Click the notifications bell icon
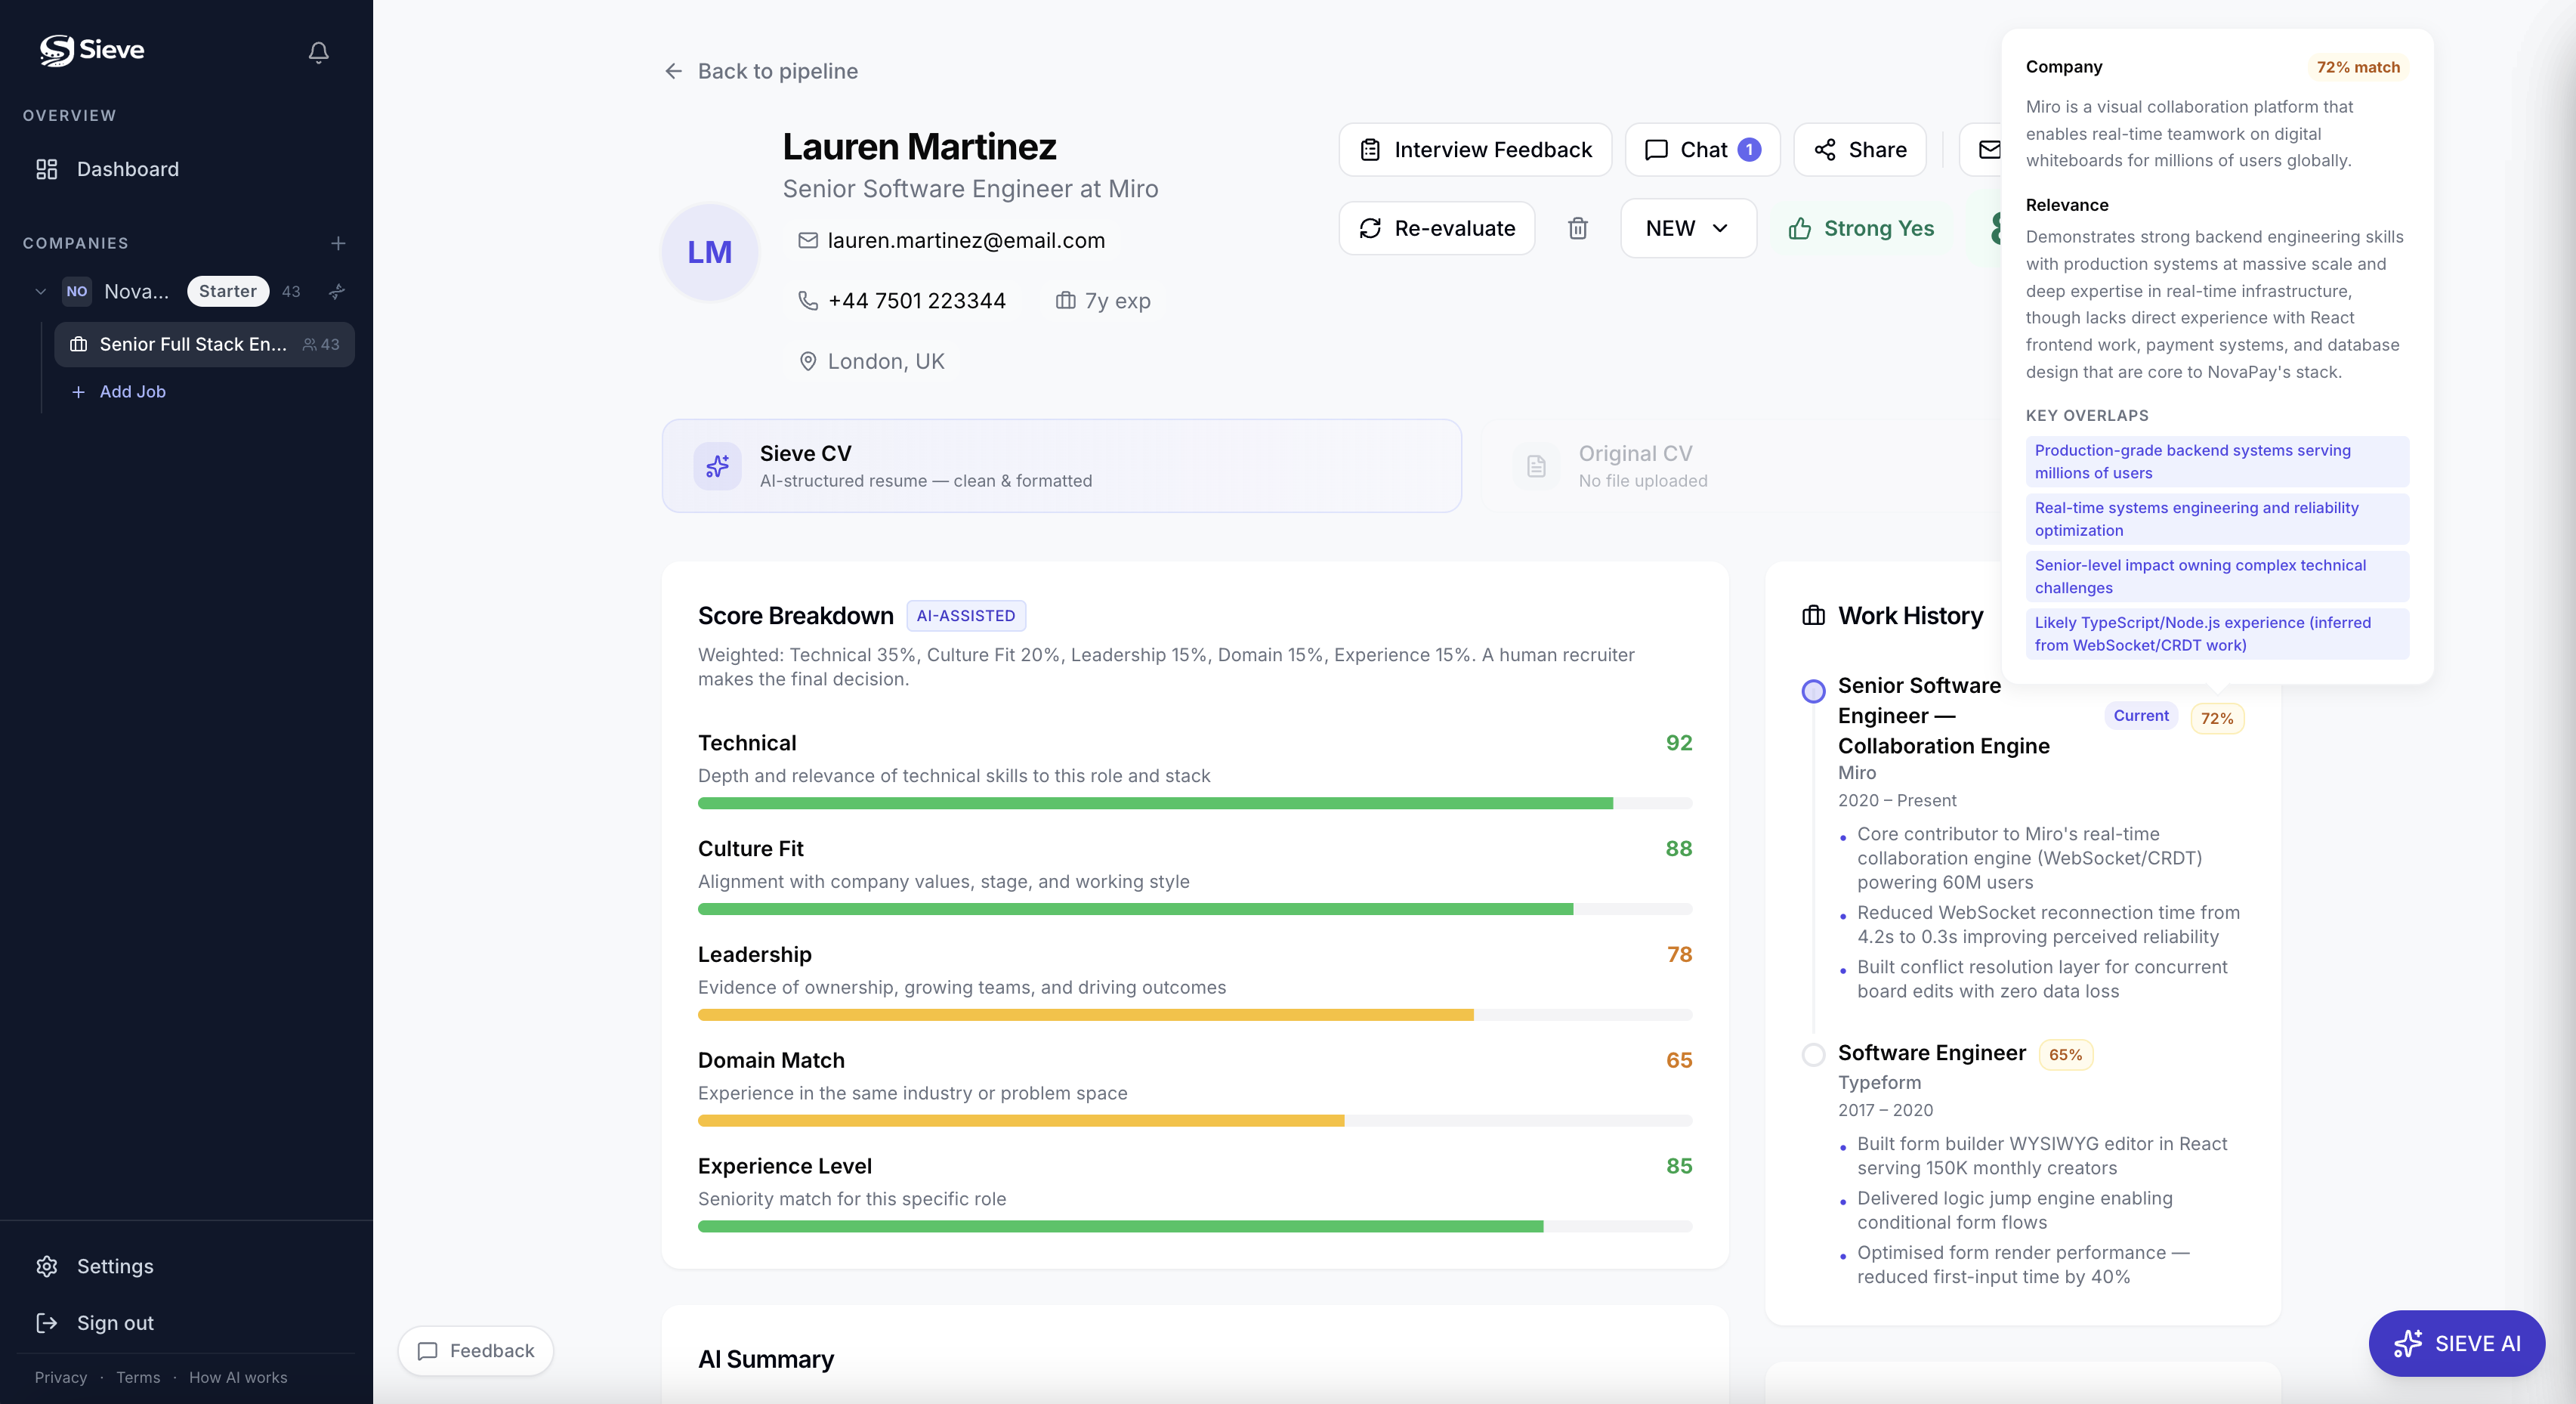This screenshot has width=2576, height=1404. point(318,52)
